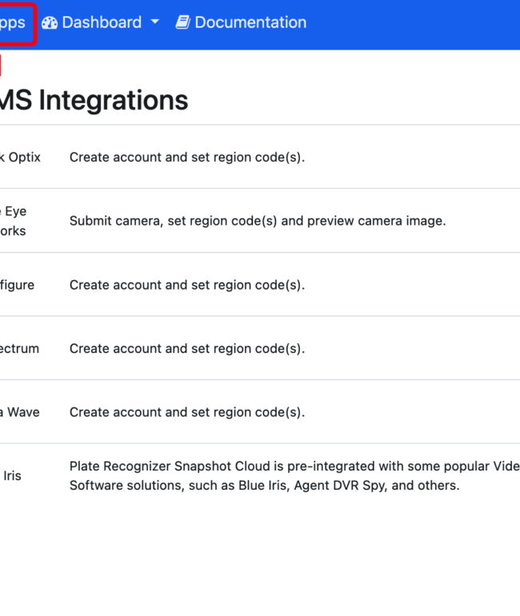Click the blue navigation bar background
The height and width of the screenshot is (616, 520).
[x=412, y=23]
